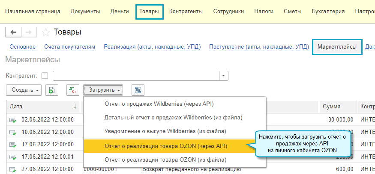Expand the Контрагент dropdown arrow
The height and width of the screenshot is (174, 375).
click(224, 75)
